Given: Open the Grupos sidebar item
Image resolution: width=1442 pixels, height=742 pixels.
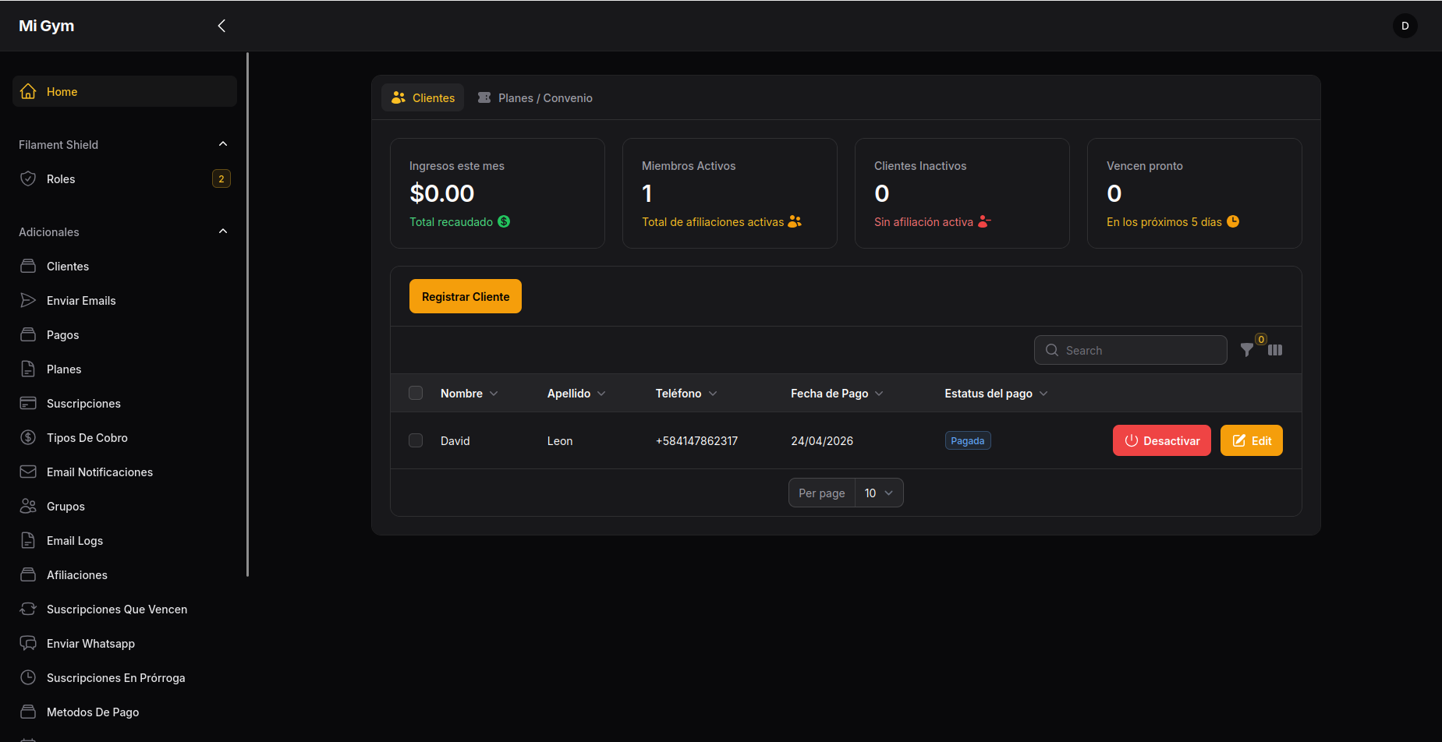Looking at the screenshot, I should (x=66, y=507).
